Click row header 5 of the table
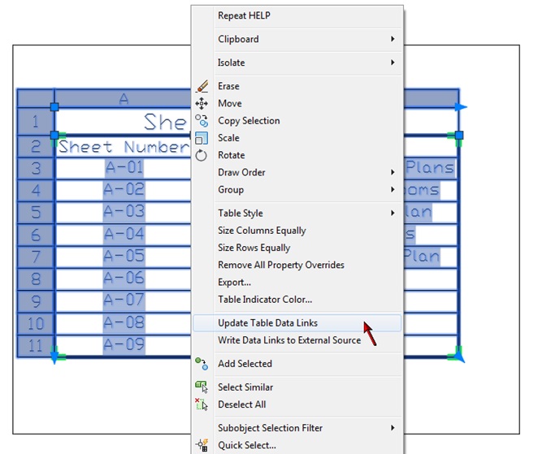 pyautogui.click(x=36, y=213)
